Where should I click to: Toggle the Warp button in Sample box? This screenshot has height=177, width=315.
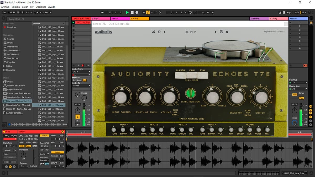pos(44,136)
